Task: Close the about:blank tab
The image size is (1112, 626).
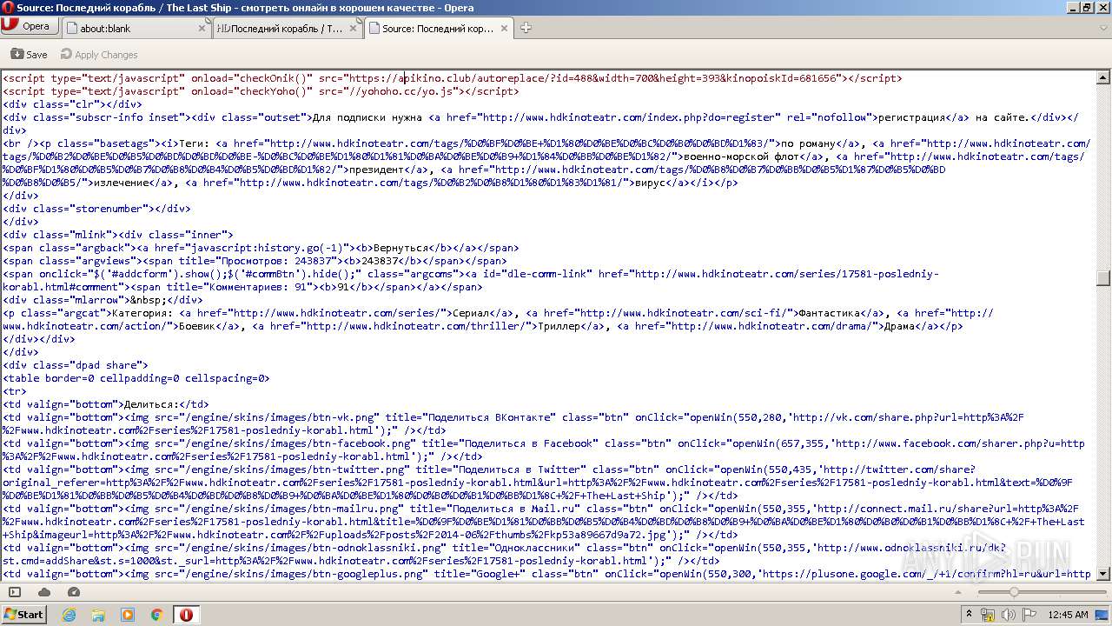Action: point(202,28)
